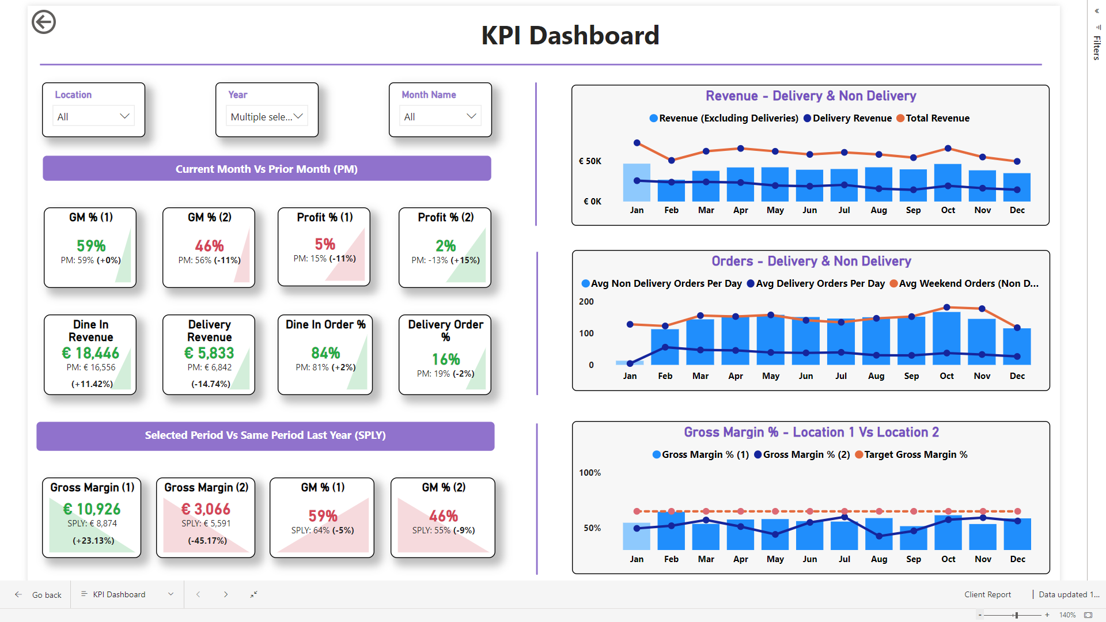
Task: Click the circular back arrow icon
Action: 43,21
